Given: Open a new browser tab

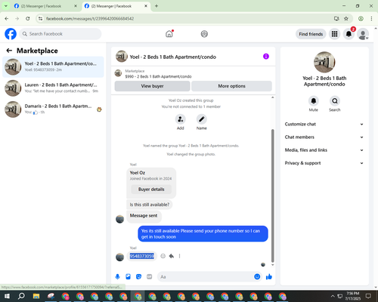Looking at the screenshot, I should (156, 6).
